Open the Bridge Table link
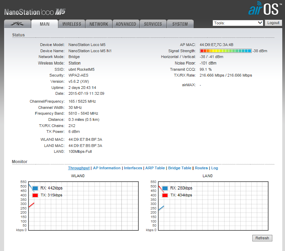Viewport: 285px width, 251px height. [x=180, y=168]
